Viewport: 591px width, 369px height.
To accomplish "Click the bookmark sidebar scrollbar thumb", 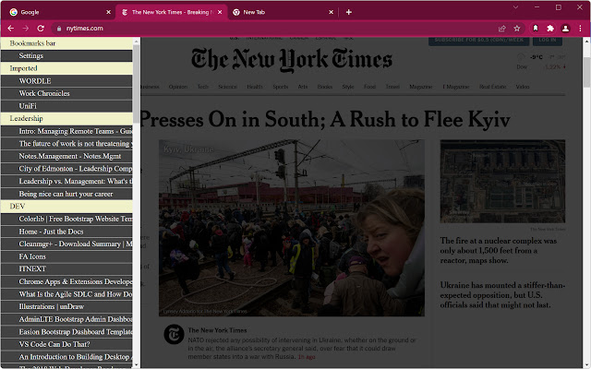I will [137, 84].
